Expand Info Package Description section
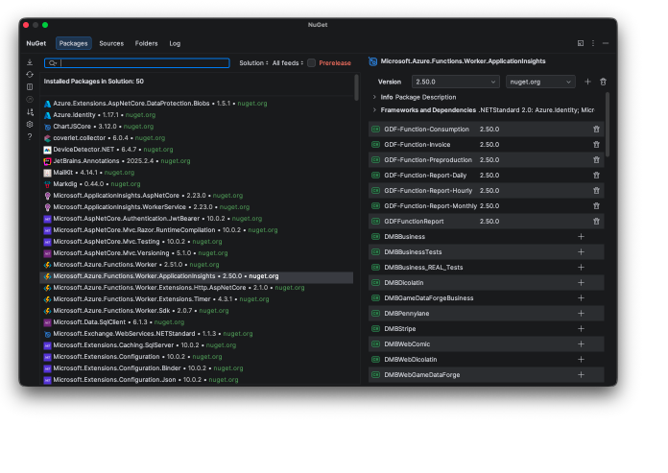Viewport: 668px width, 473px height. [374, 97]
